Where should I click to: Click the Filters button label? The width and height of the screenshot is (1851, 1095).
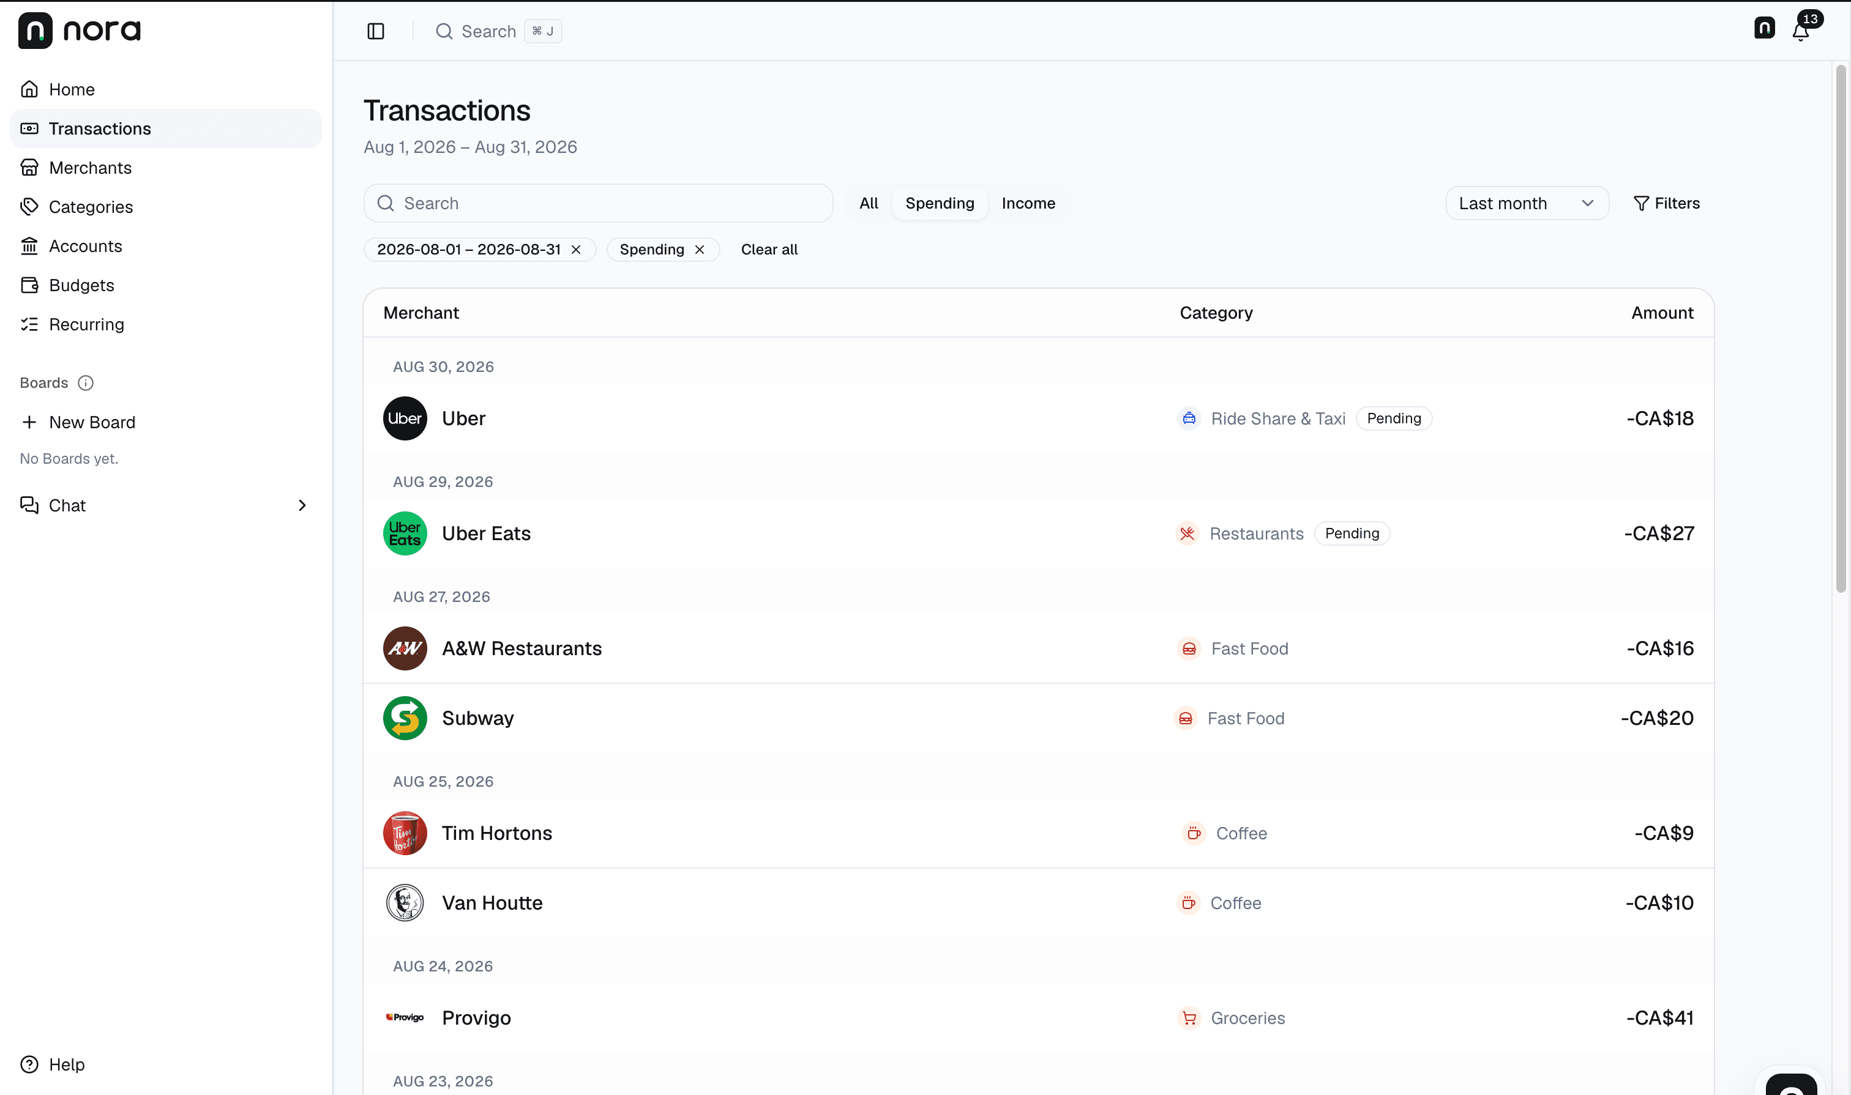[1677, 203]
